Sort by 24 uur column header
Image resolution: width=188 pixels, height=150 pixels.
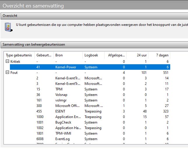[137, 55]
